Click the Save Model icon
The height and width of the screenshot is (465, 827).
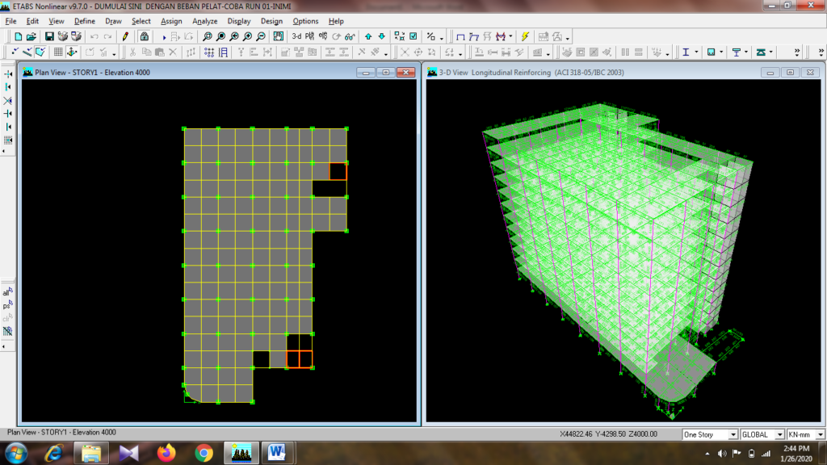coord(49,36)
